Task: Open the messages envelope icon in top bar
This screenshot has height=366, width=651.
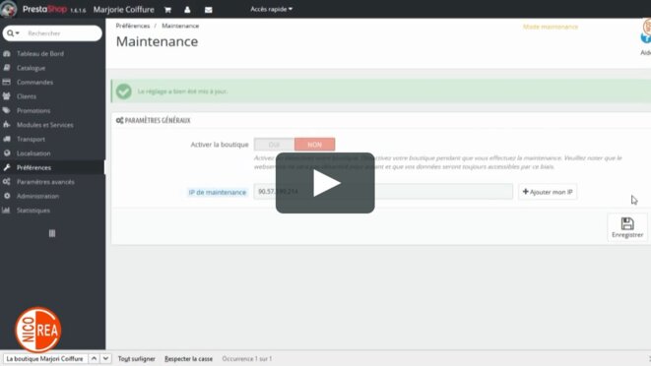Action: coord(209,10)
